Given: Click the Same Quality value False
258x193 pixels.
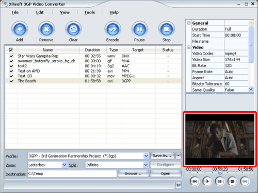Looking at the screenshot, I should (x=230, y=90).
